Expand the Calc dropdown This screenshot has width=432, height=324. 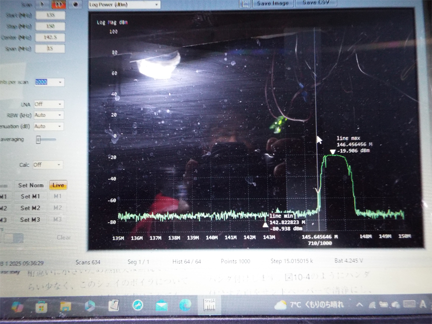(48, 165)
